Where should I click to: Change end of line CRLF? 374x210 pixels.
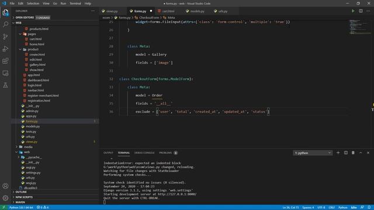[x=331, y=208]
